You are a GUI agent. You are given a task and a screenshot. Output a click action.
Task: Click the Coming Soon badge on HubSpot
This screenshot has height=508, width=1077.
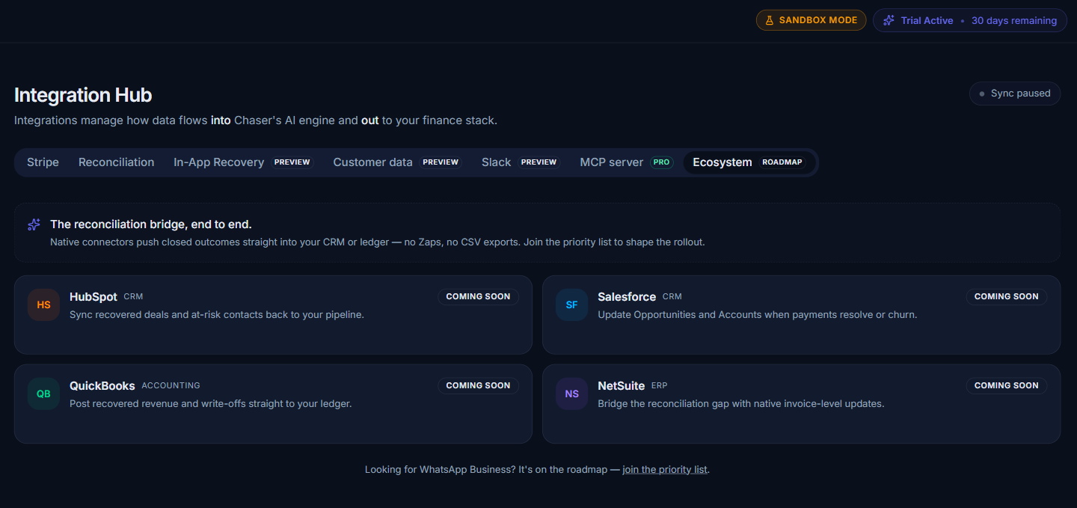(x=478, y=296)
